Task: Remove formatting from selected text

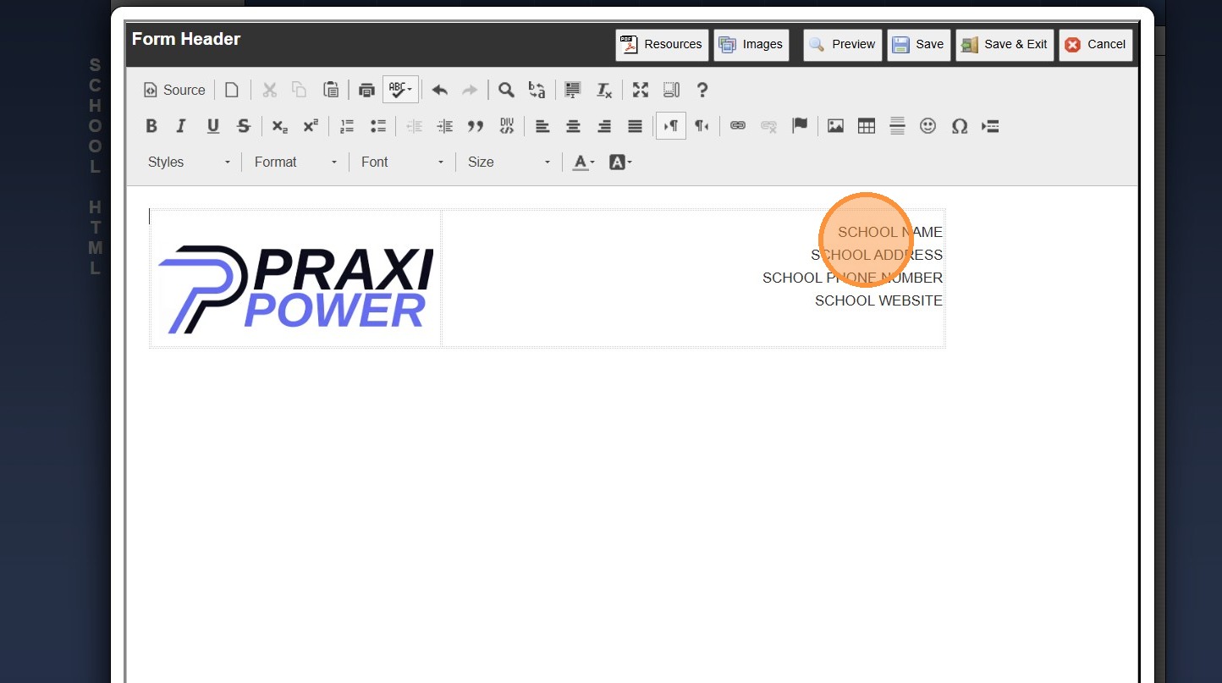Action: tap(603, 90)
